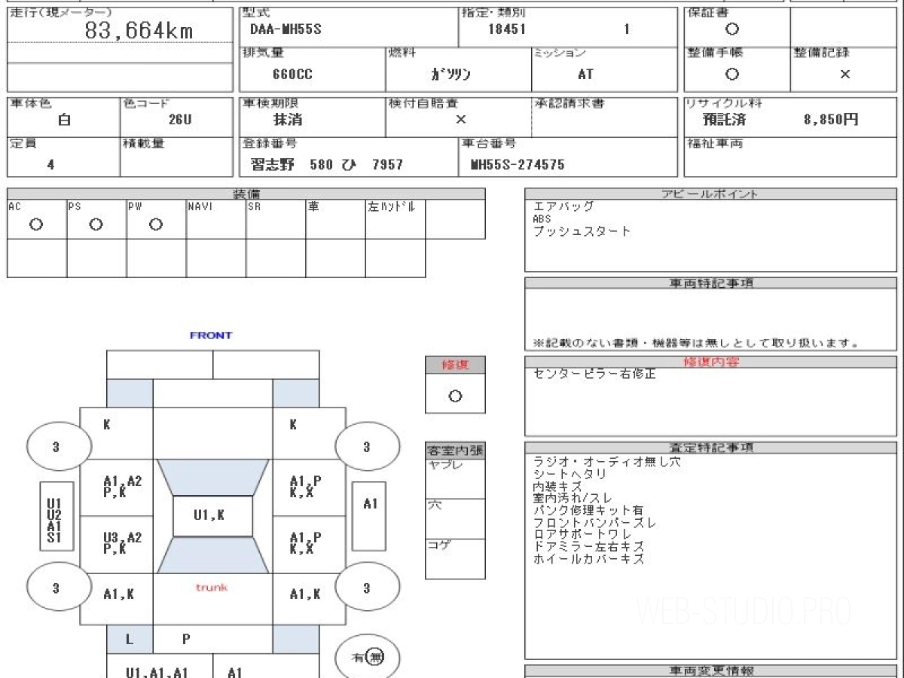Click the AC equipment circle
The width and height of the screenshot is (904, 678).
[35, 224]
